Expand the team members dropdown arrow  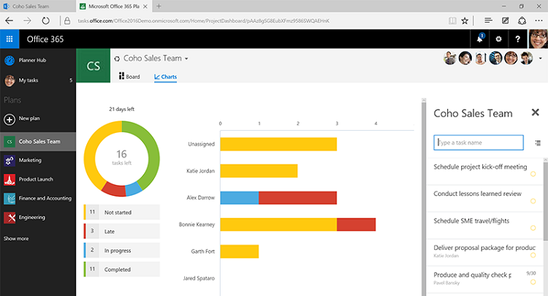(x=540, y=58)
